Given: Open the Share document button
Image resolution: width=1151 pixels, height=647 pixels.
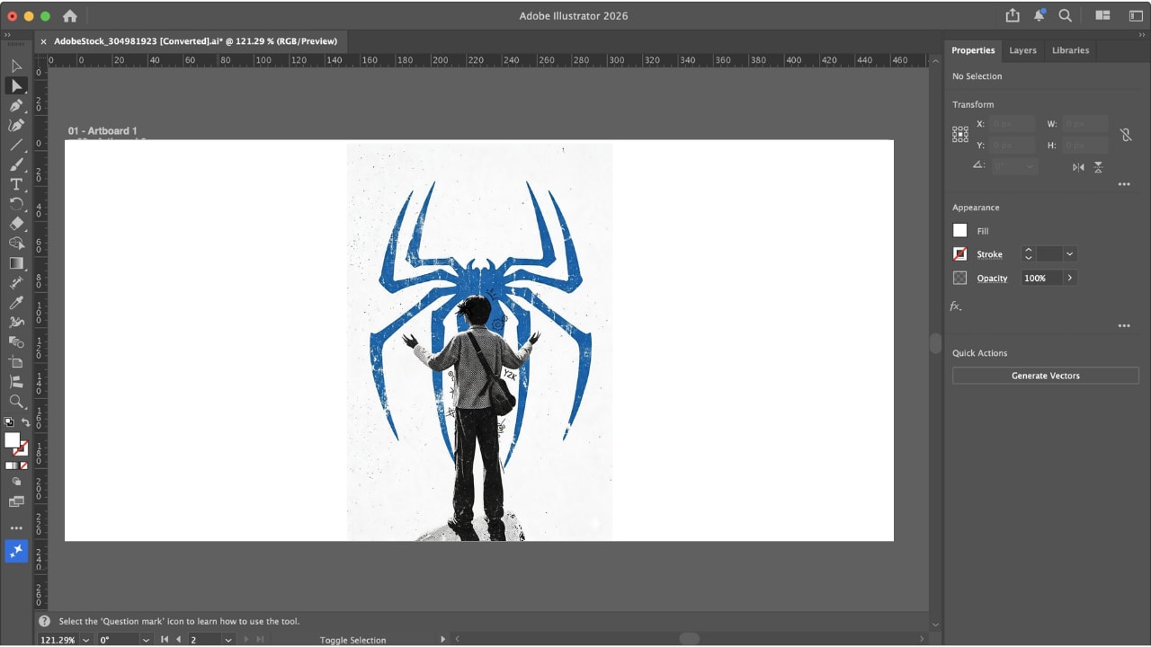Looking at the screenshot, I should (x=1013, y=15).
